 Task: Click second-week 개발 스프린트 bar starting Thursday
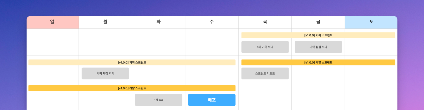318,62
